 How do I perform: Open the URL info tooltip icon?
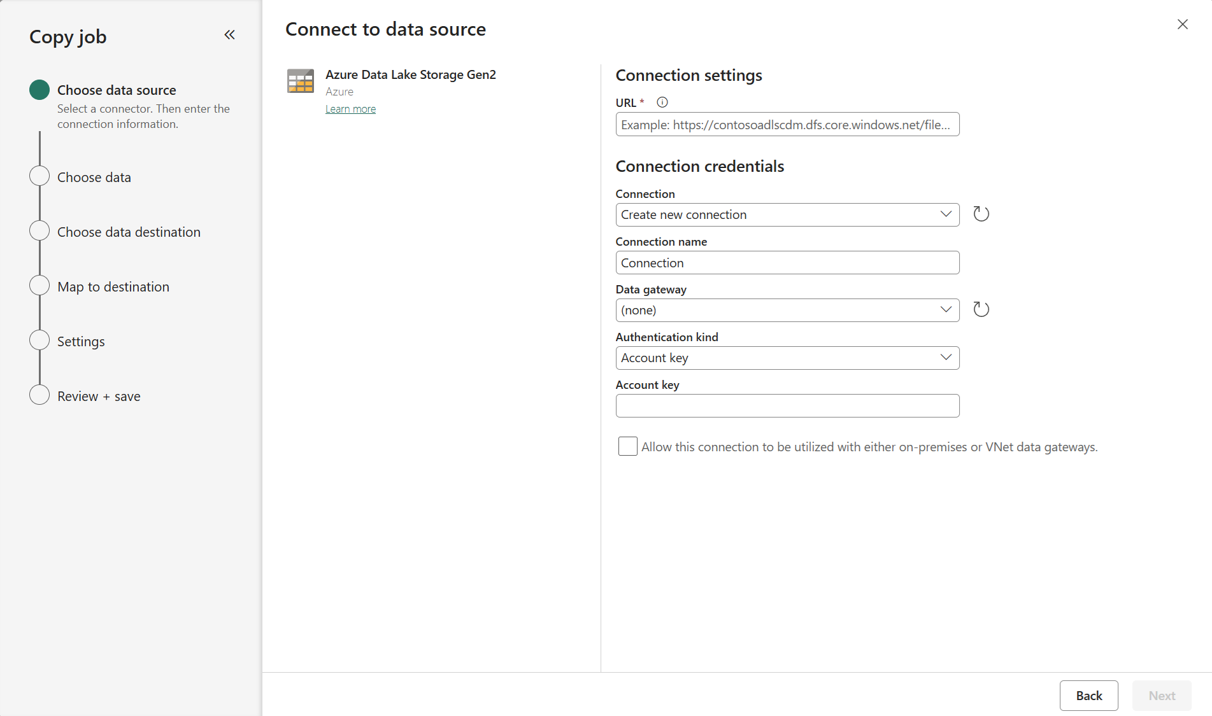pos(662,102)
